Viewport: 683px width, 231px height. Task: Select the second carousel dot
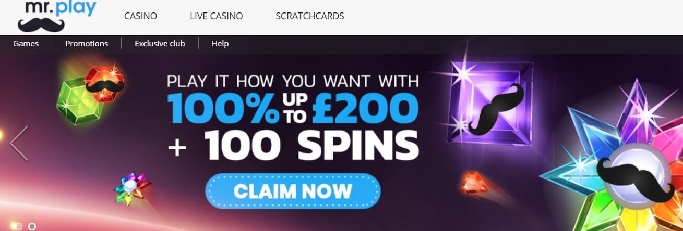click(x=32, y=226)
